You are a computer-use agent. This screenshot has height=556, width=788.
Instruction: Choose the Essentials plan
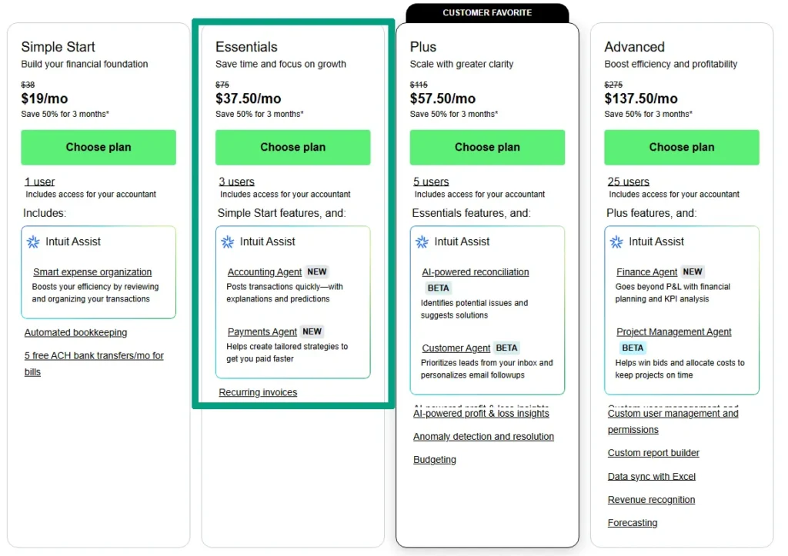(x=292, y=147)
